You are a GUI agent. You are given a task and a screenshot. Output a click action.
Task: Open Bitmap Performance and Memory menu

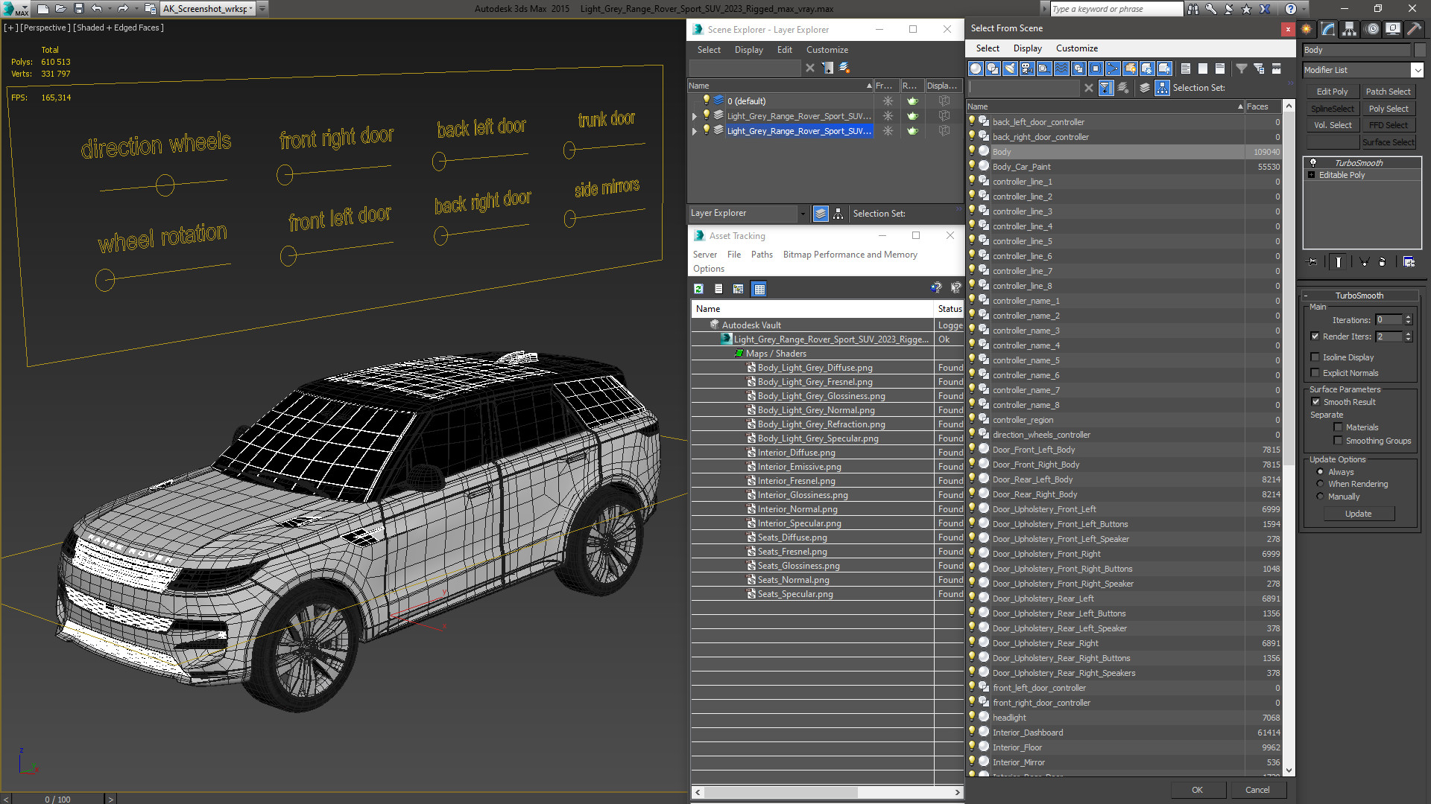850,255
